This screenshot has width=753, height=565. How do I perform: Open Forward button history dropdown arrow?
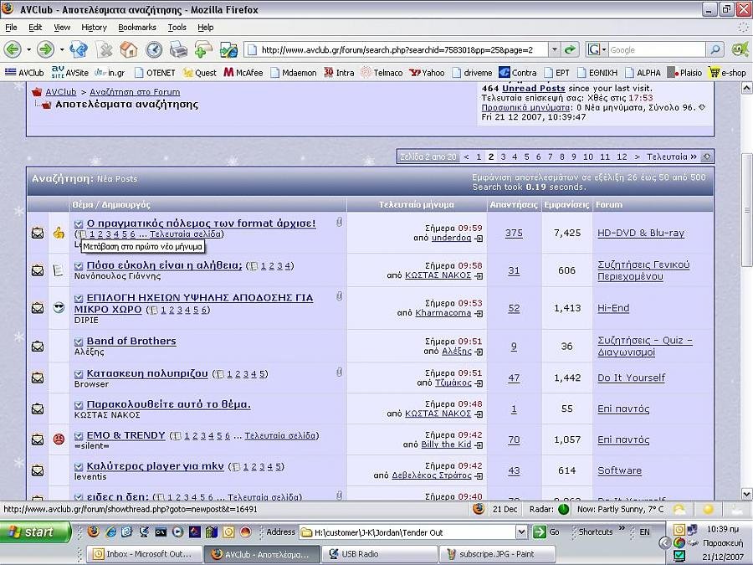(x=62, y=49)
